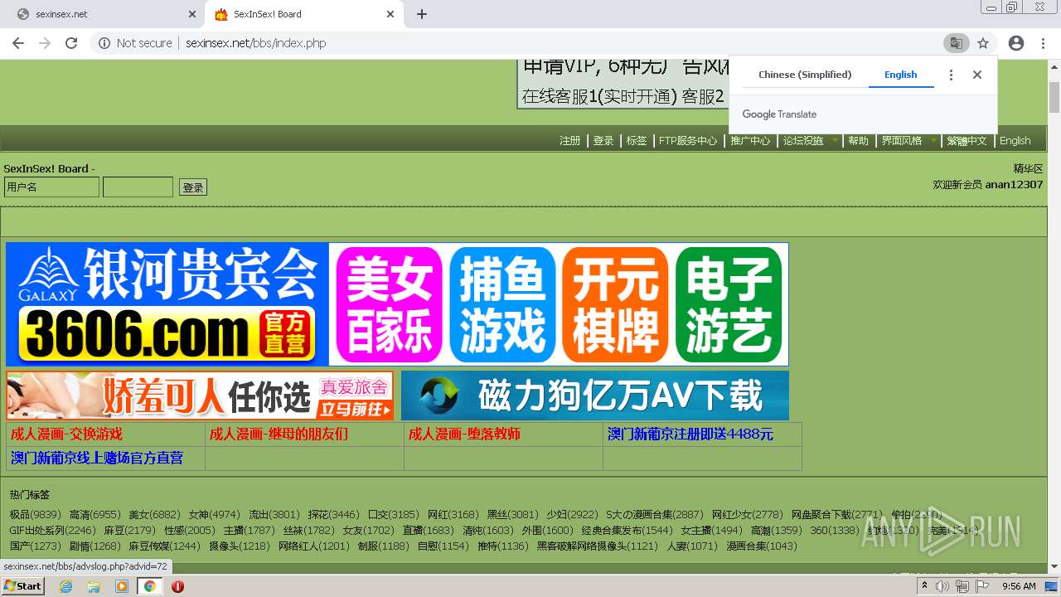Expand the 界面风格 style dropdown
The width and height of the screenshot is (1061, 597).
(x=908, y=141)
